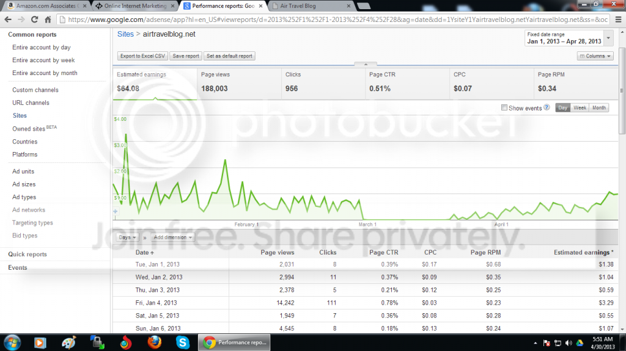Sort table by Date column
This screenshot has width=626, height=351.
pyautogui.click(x=144, y=253)
